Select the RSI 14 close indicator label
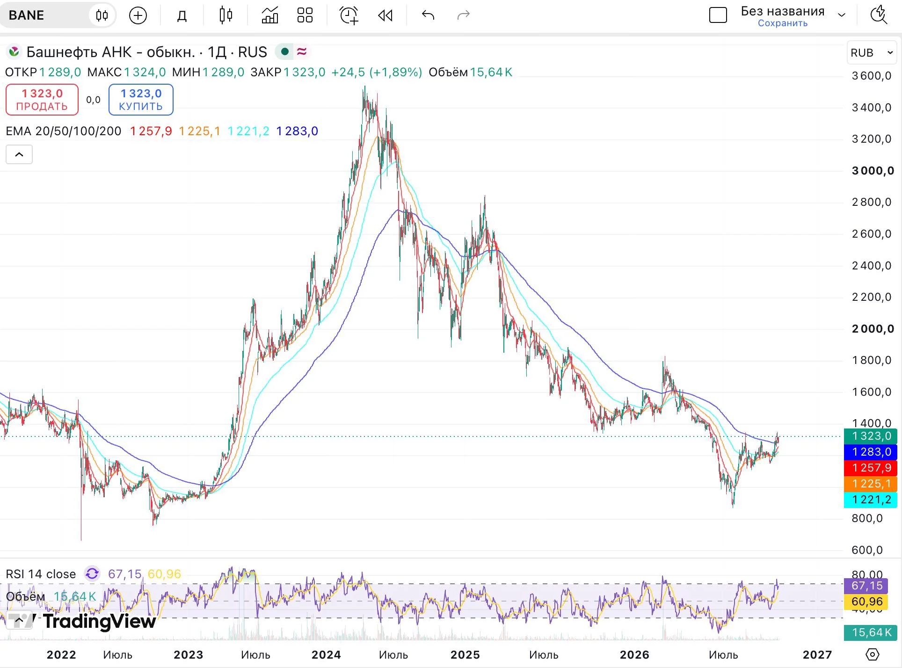Image resolution: width=902 pixels, height=668 pixels. [x=41, y=574]
